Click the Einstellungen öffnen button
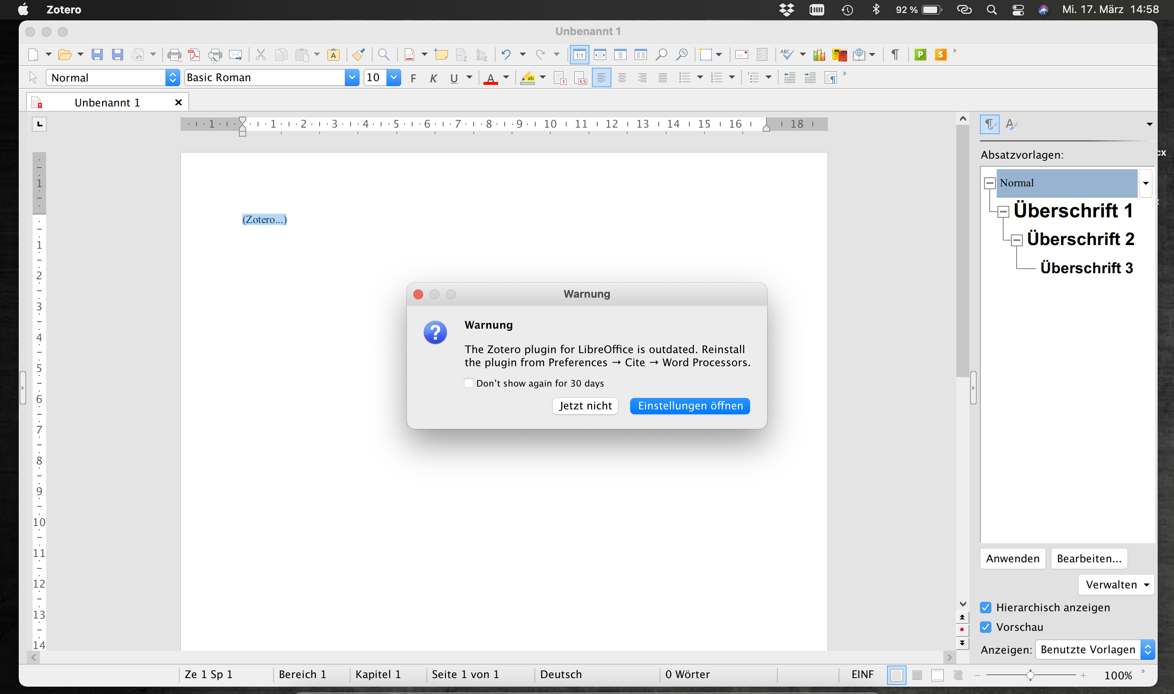The width and height of the screenshot is (1174, 694). (x=690, y=405)
